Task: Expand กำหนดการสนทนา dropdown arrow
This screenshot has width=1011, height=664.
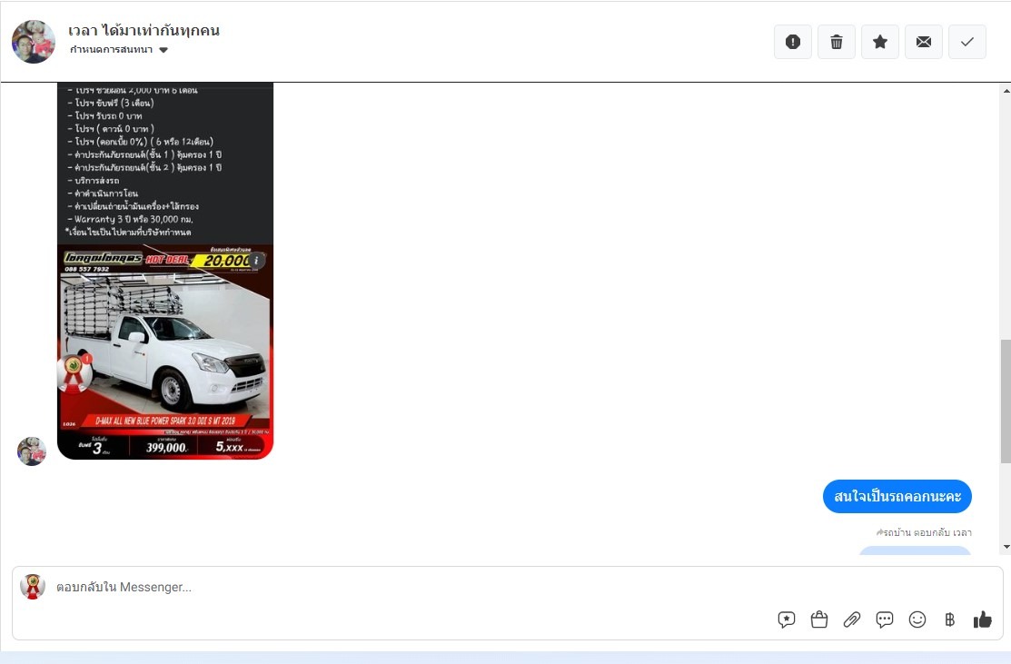Action: click(x=164, y=50)
